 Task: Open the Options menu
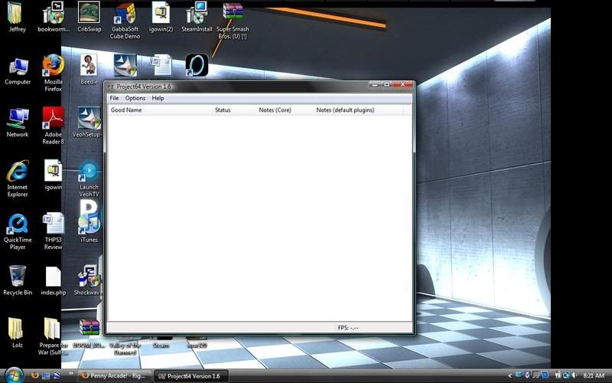pyautogui.click(x=135, y=98)
